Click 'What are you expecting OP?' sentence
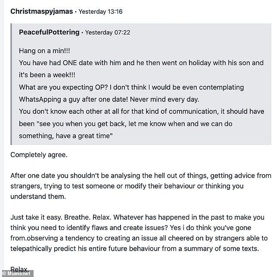 point(63,88)
